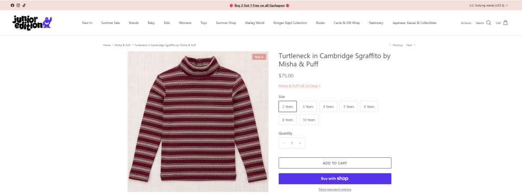
Task: Open the Facebook social icon
Action: tap(12, 5)
